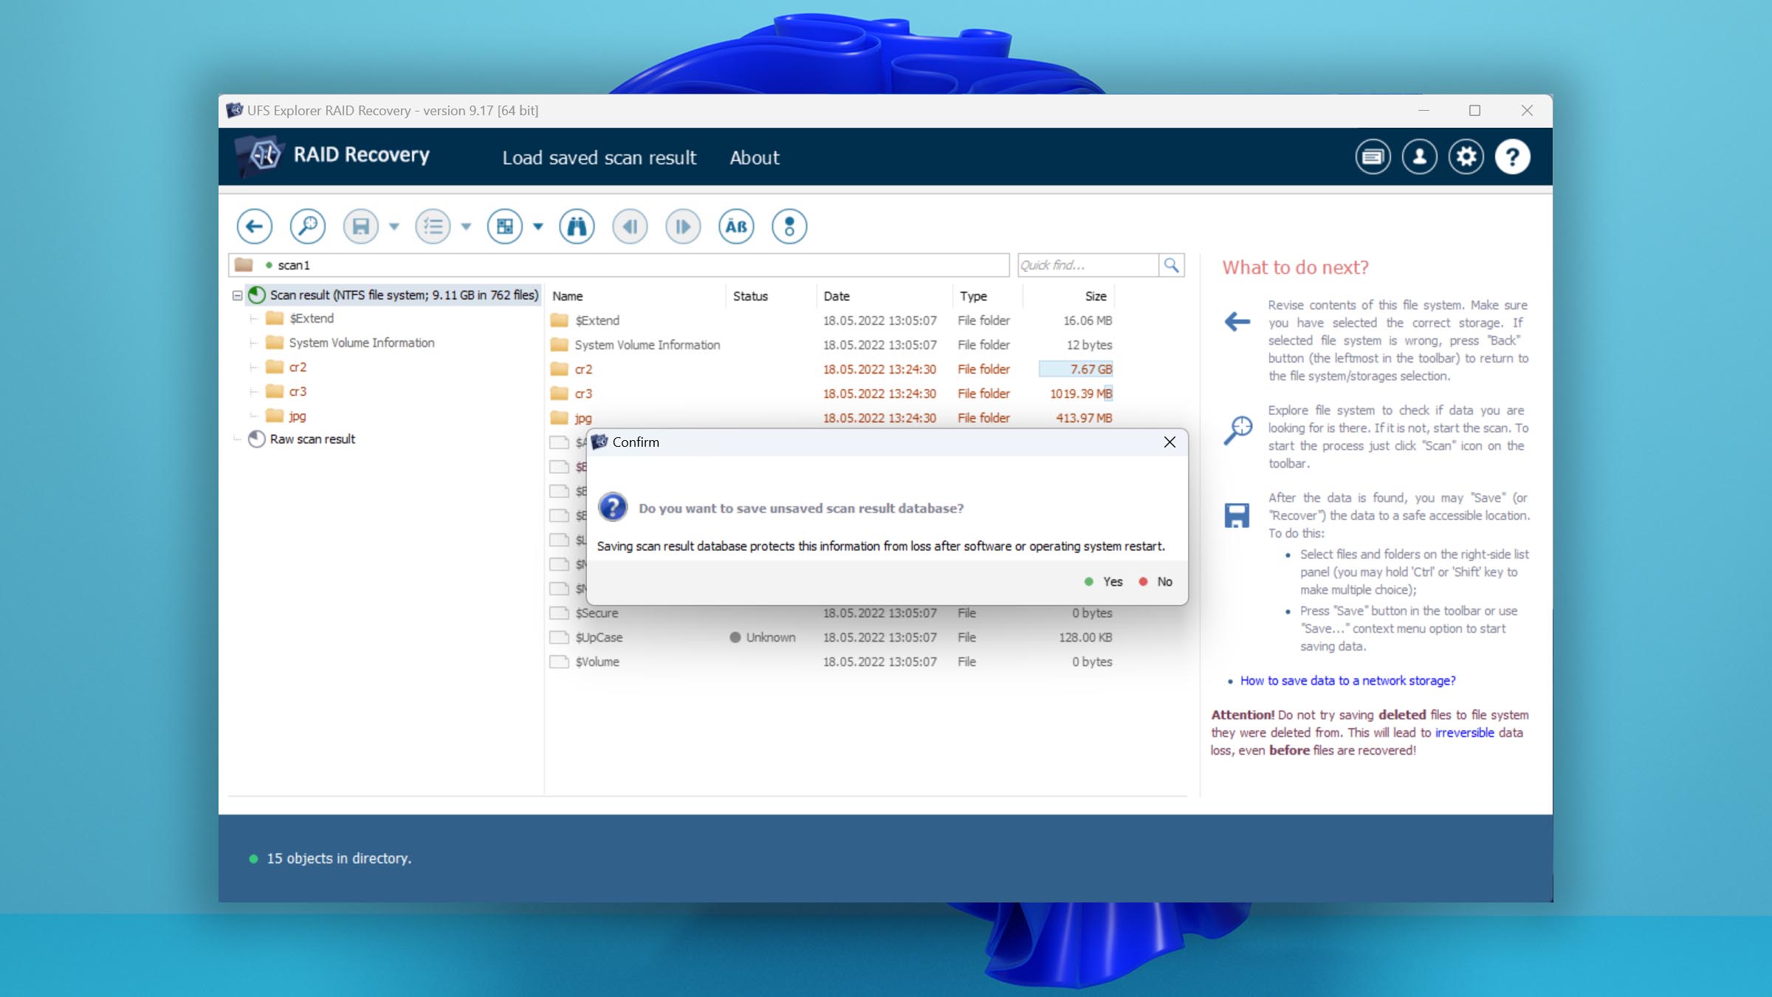This screenshot has height=997, width=1772.
Task: Click the No button in Confirm dialog
Action: click(x=1156, y=582)
